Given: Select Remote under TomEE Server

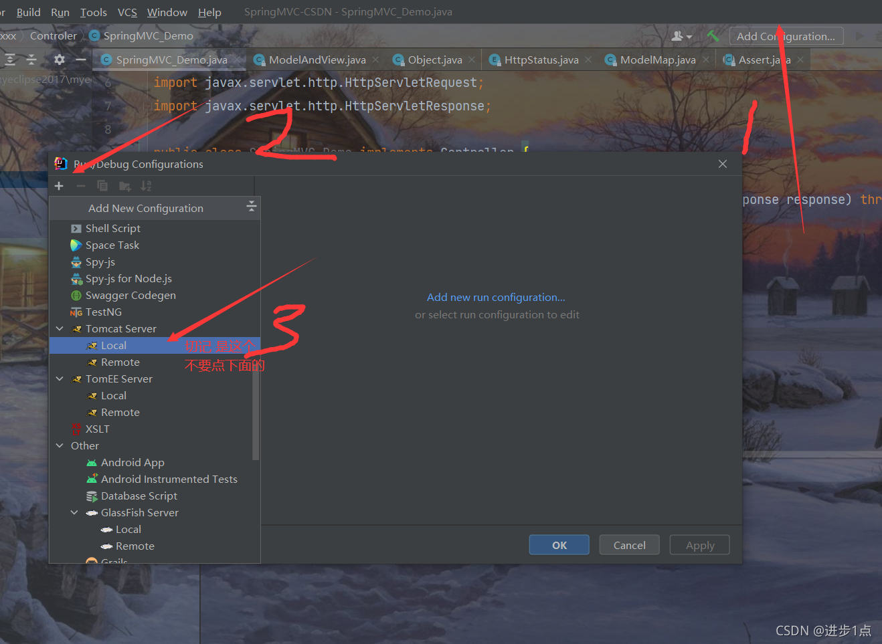Looking at the screenshot, I should pyautogui.click(x=155, y=413).
